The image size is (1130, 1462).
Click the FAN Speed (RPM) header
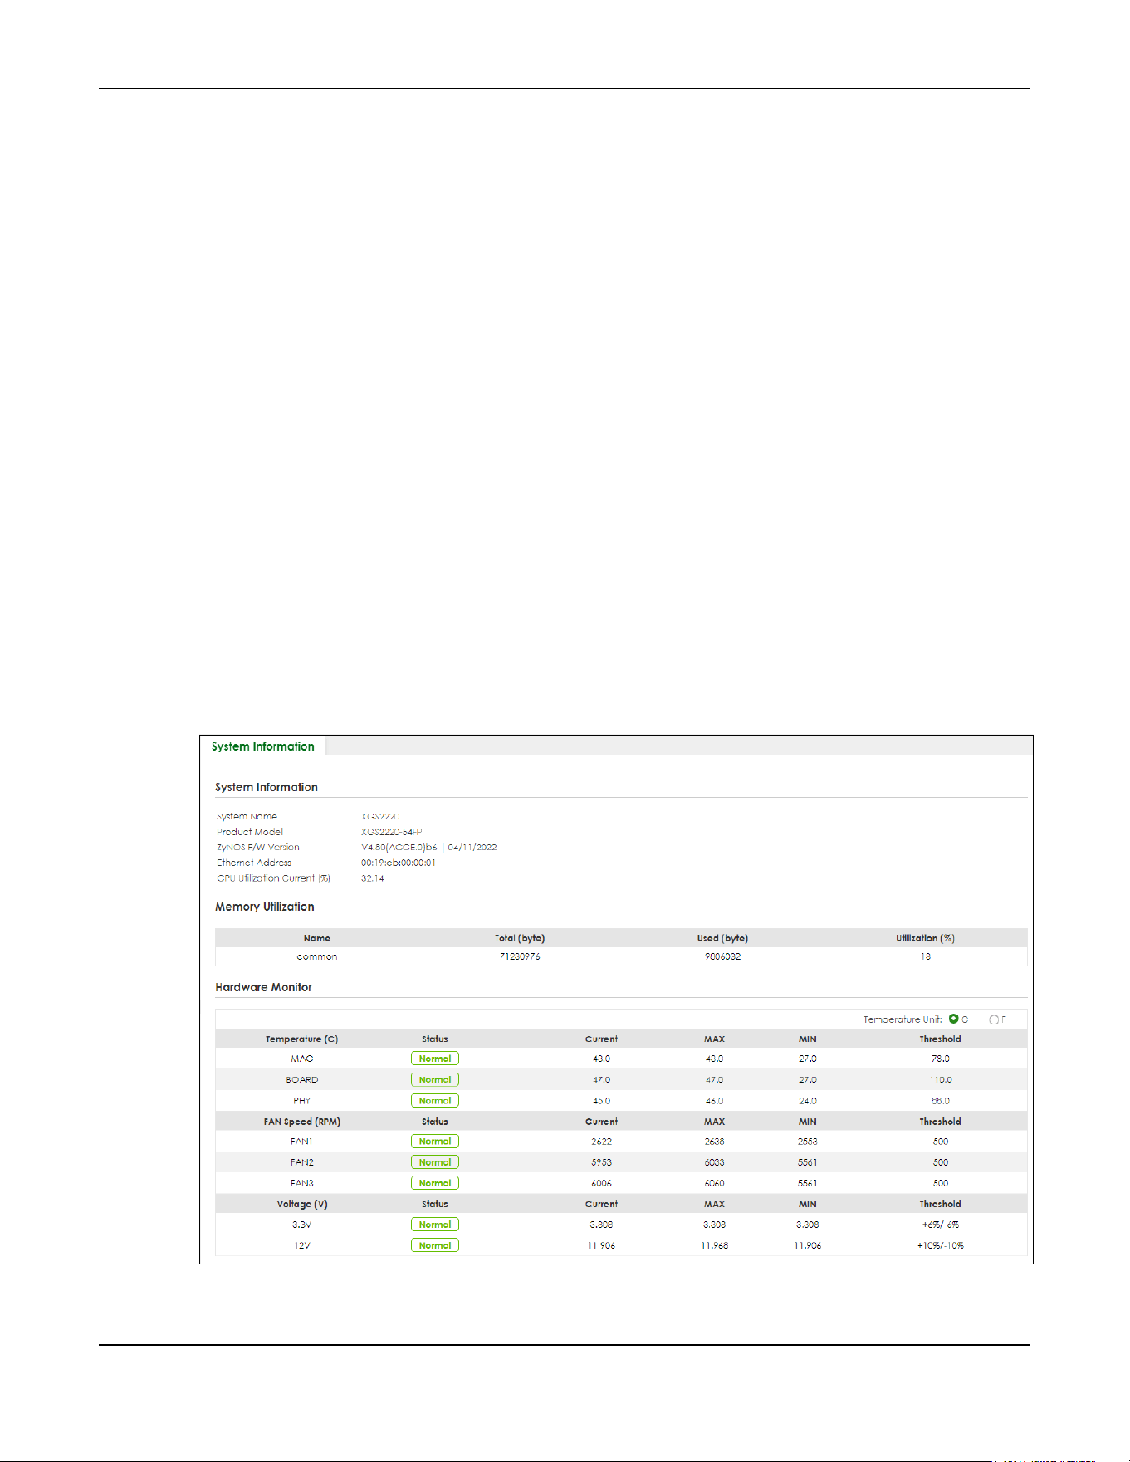(301, 1122)
